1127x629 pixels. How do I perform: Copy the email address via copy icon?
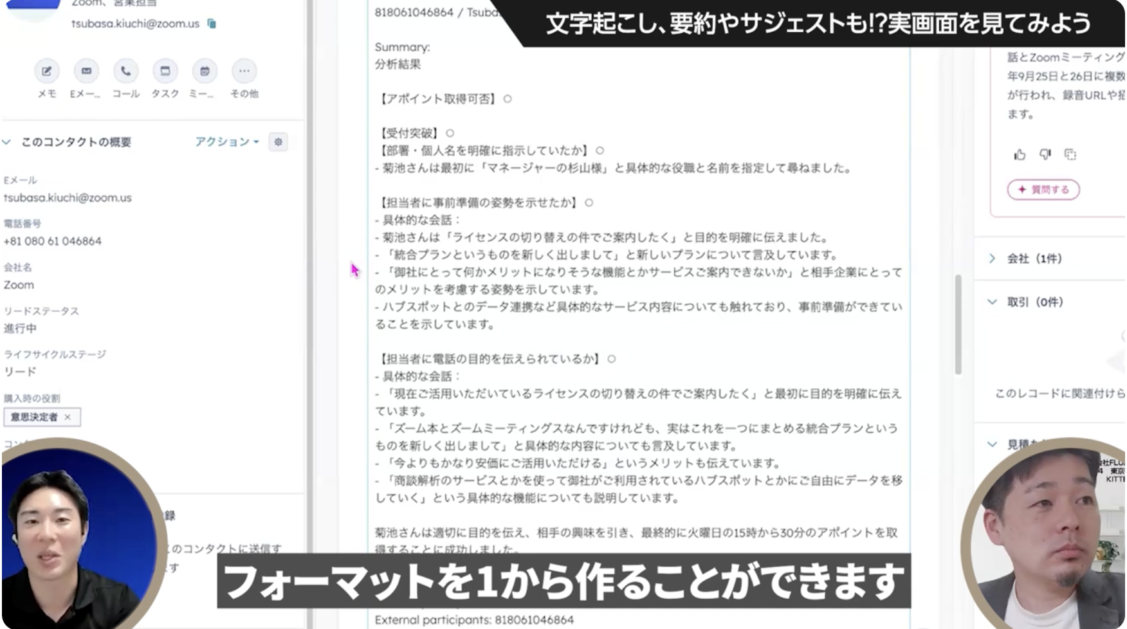pyautogui.click(x=212, y=24)
